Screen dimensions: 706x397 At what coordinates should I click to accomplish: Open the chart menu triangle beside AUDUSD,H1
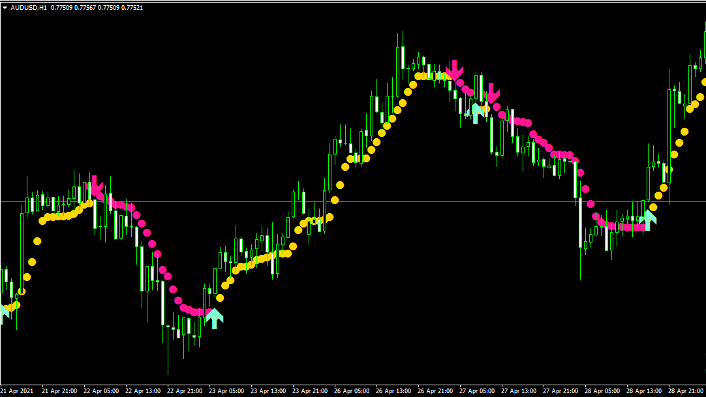tap(5, 8)
